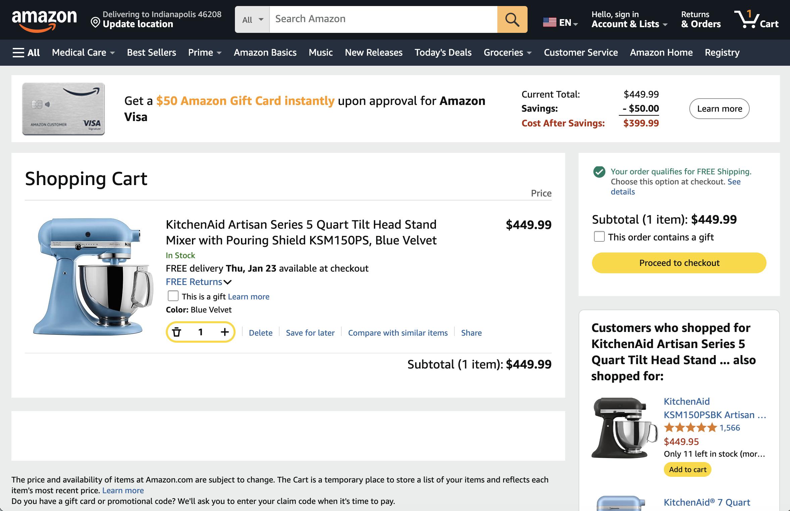Click the search magnifier button

pyautogui.click(x=512, y=19)
